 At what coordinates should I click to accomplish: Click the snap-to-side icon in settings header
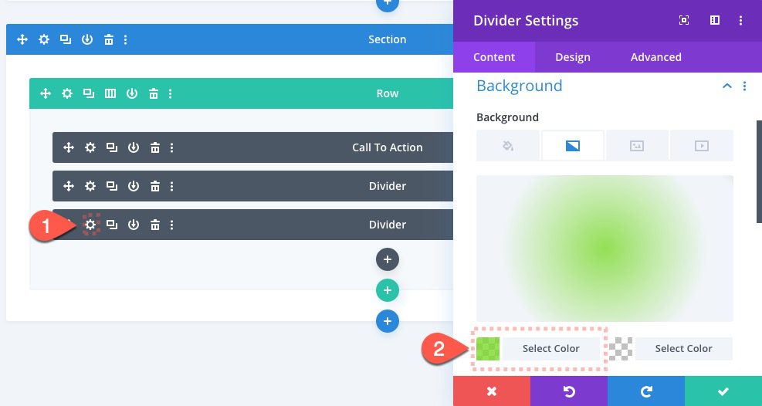[715, 21]
